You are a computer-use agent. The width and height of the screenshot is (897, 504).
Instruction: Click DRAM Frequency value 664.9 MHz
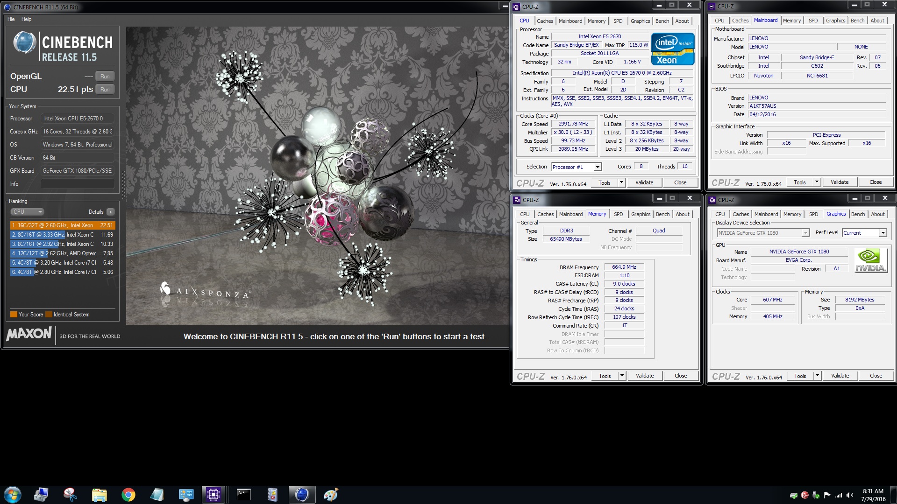(x=624, y=267)
